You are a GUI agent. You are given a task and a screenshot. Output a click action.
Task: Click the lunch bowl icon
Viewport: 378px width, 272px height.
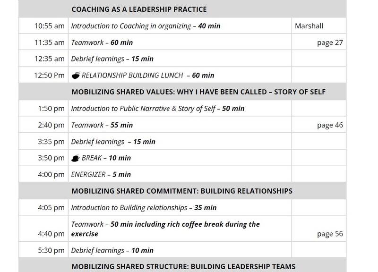tap(76, 76)
